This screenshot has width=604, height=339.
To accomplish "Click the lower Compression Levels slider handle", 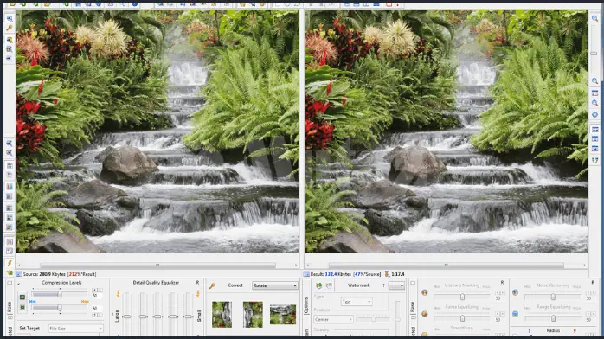I will (60, 308).
